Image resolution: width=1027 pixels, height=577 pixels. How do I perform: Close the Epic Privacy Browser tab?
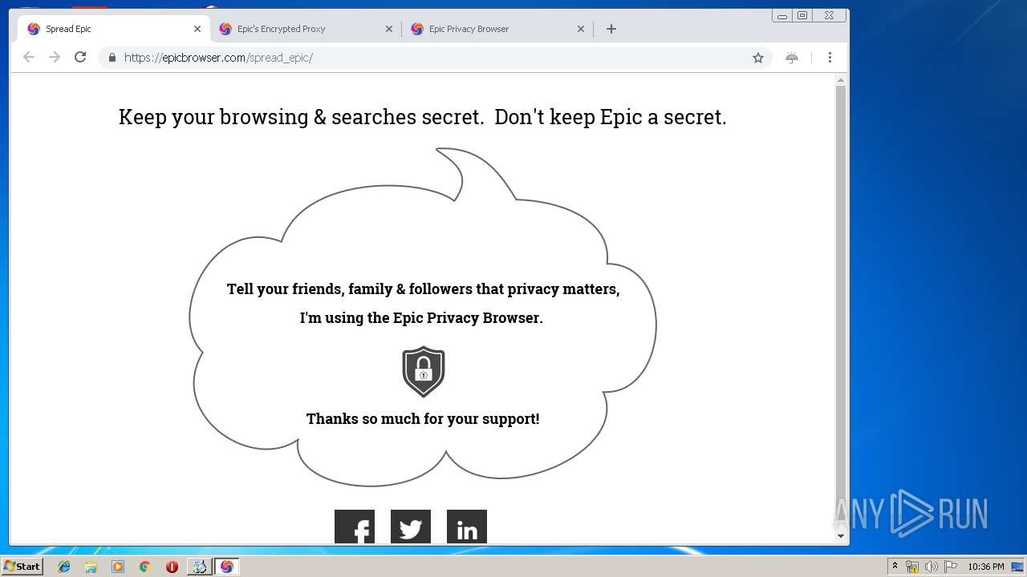tap(581, 29)
